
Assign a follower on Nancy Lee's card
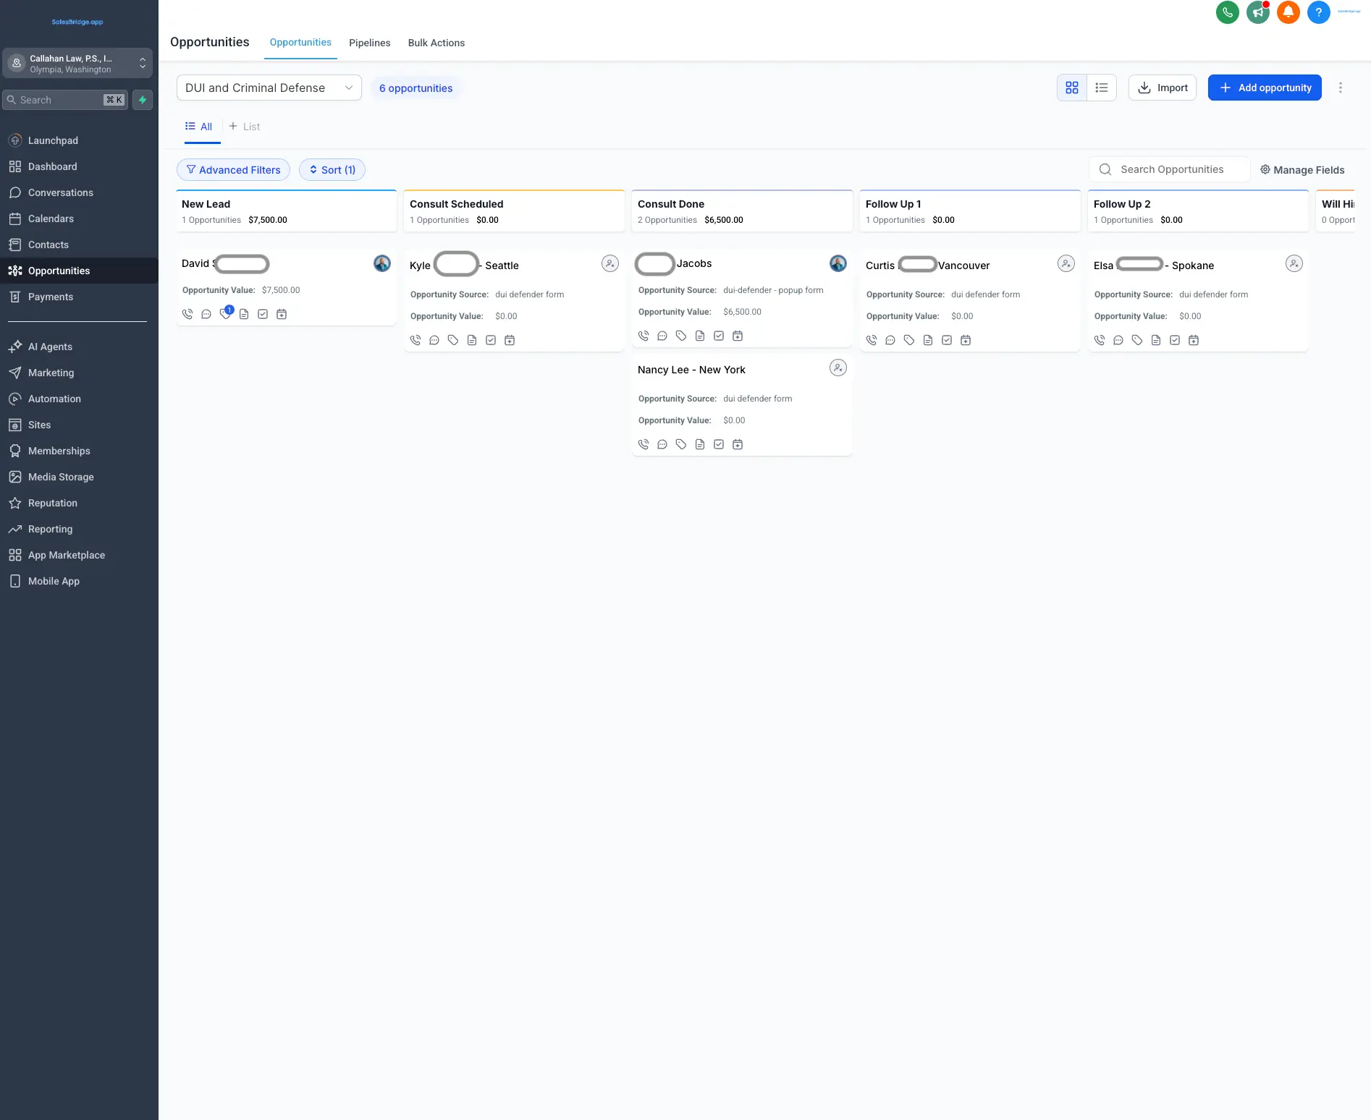click(838, 368)
